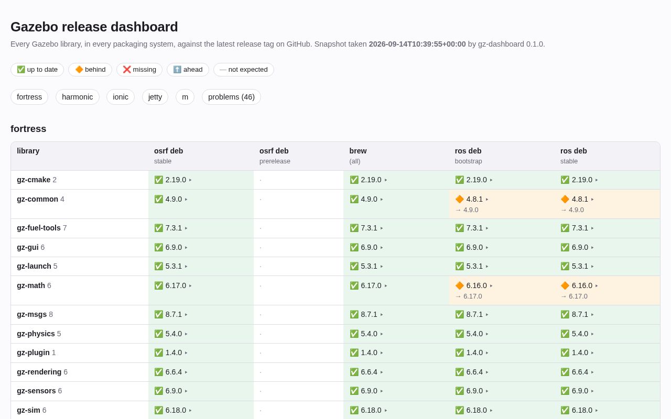Click the gz-sensors library name
Image resolution: width=671 pixels, height=419 pixels.
tap(36, 391)
